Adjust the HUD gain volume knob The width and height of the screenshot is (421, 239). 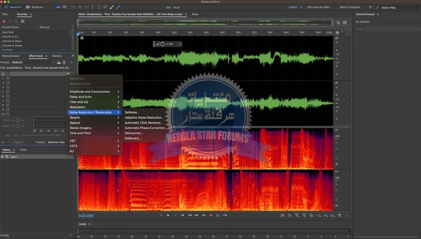162,44
